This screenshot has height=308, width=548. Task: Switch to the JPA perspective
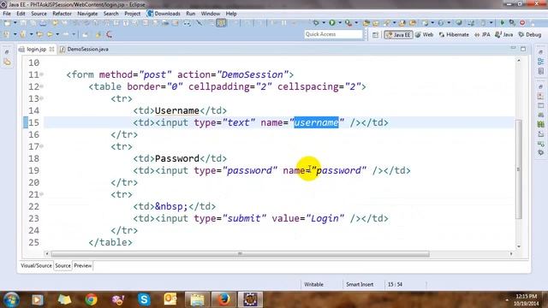tap(482, 34)
